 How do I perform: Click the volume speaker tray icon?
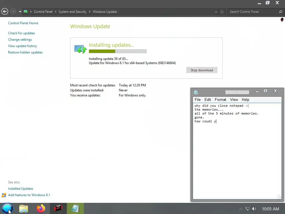pyautogui.click(x=254, y=209)
